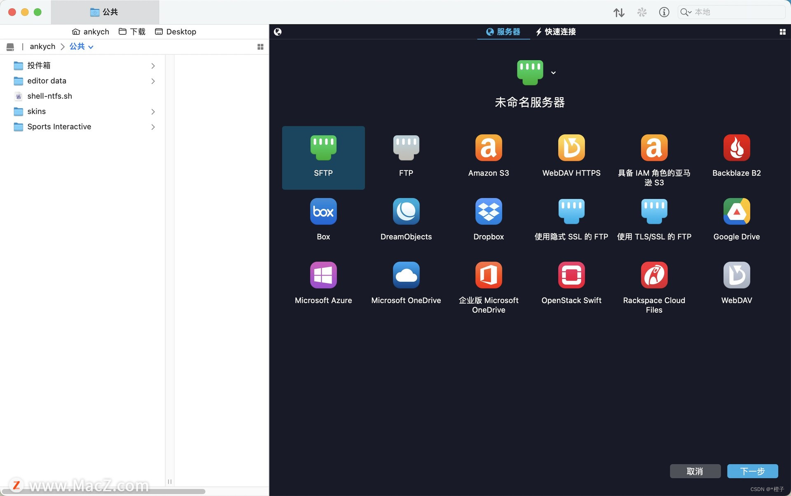
Task: Open the transfers arrows icon
Action: (x=619, y=12)
